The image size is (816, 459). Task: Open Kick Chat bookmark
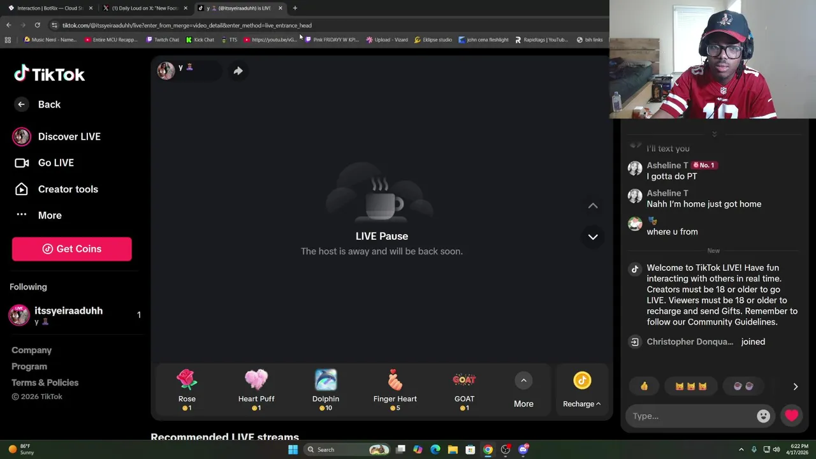tap(200, 40)
